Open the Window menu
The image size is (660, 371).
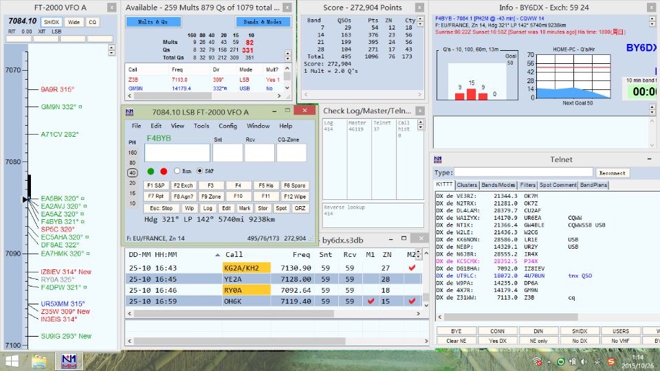coord(258,126)
